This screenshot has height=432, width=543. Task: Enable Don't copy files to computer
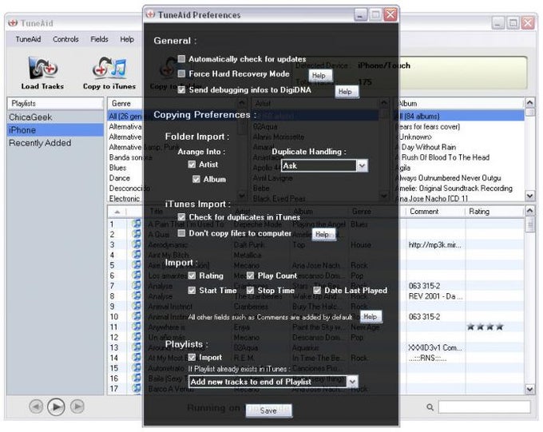coord(181,233)
